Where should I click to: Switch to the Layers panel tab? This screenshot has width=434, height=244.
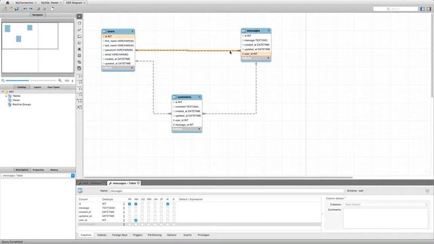[37, 87]
